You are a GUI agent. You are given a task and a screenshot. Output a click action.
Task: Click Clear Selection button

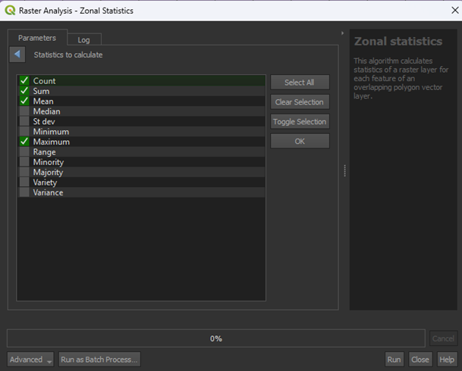300,102
